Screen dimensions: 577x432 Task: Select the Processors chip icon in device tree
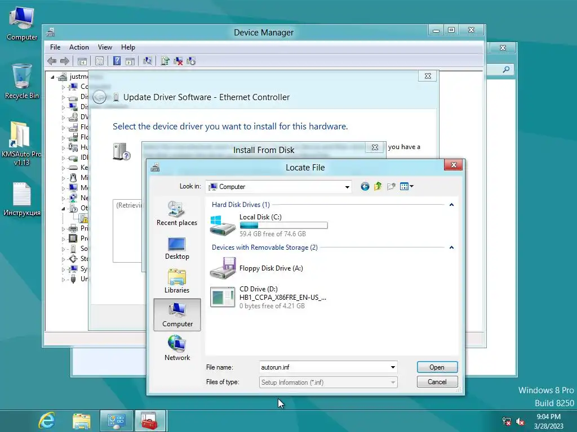coord(73,238)
